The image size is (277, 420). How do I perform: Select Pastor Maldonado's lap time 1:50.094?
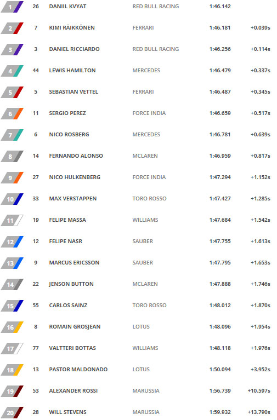coord(220,370)
